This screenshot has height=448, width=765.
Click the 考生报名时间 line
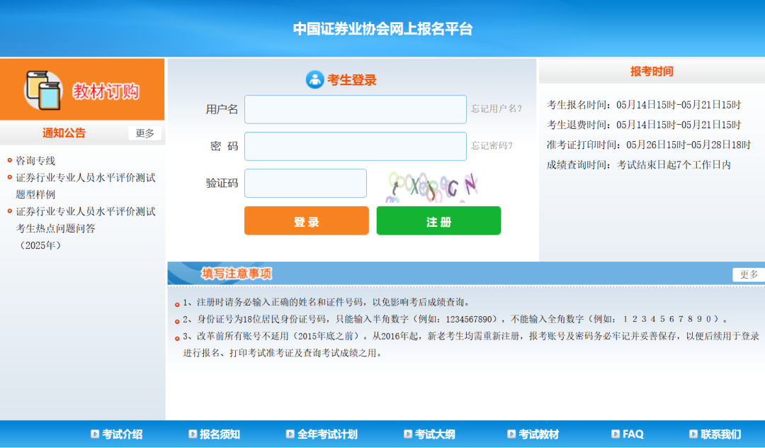643,105
